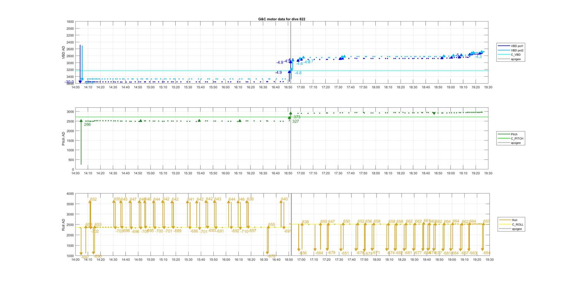The image size is (580, 287).
Task: Click the '638' roll data label
Action: (x=306, y=222)
